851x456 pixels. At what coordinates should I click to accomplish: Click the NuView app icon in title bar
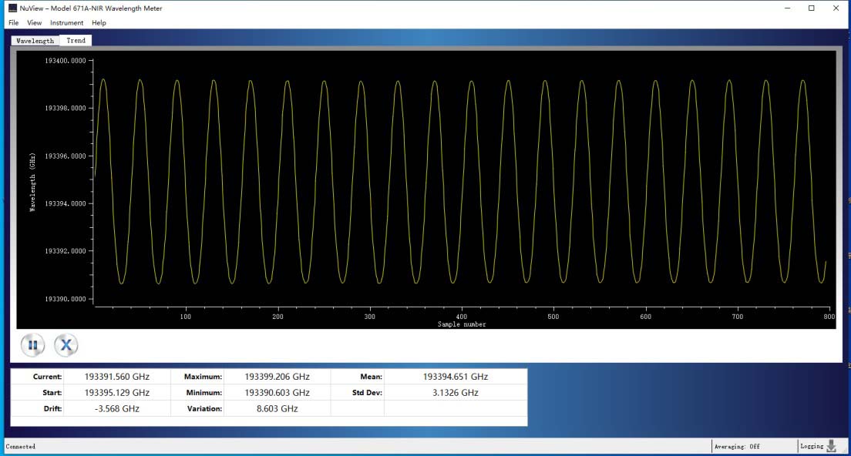tap(12, 8)
